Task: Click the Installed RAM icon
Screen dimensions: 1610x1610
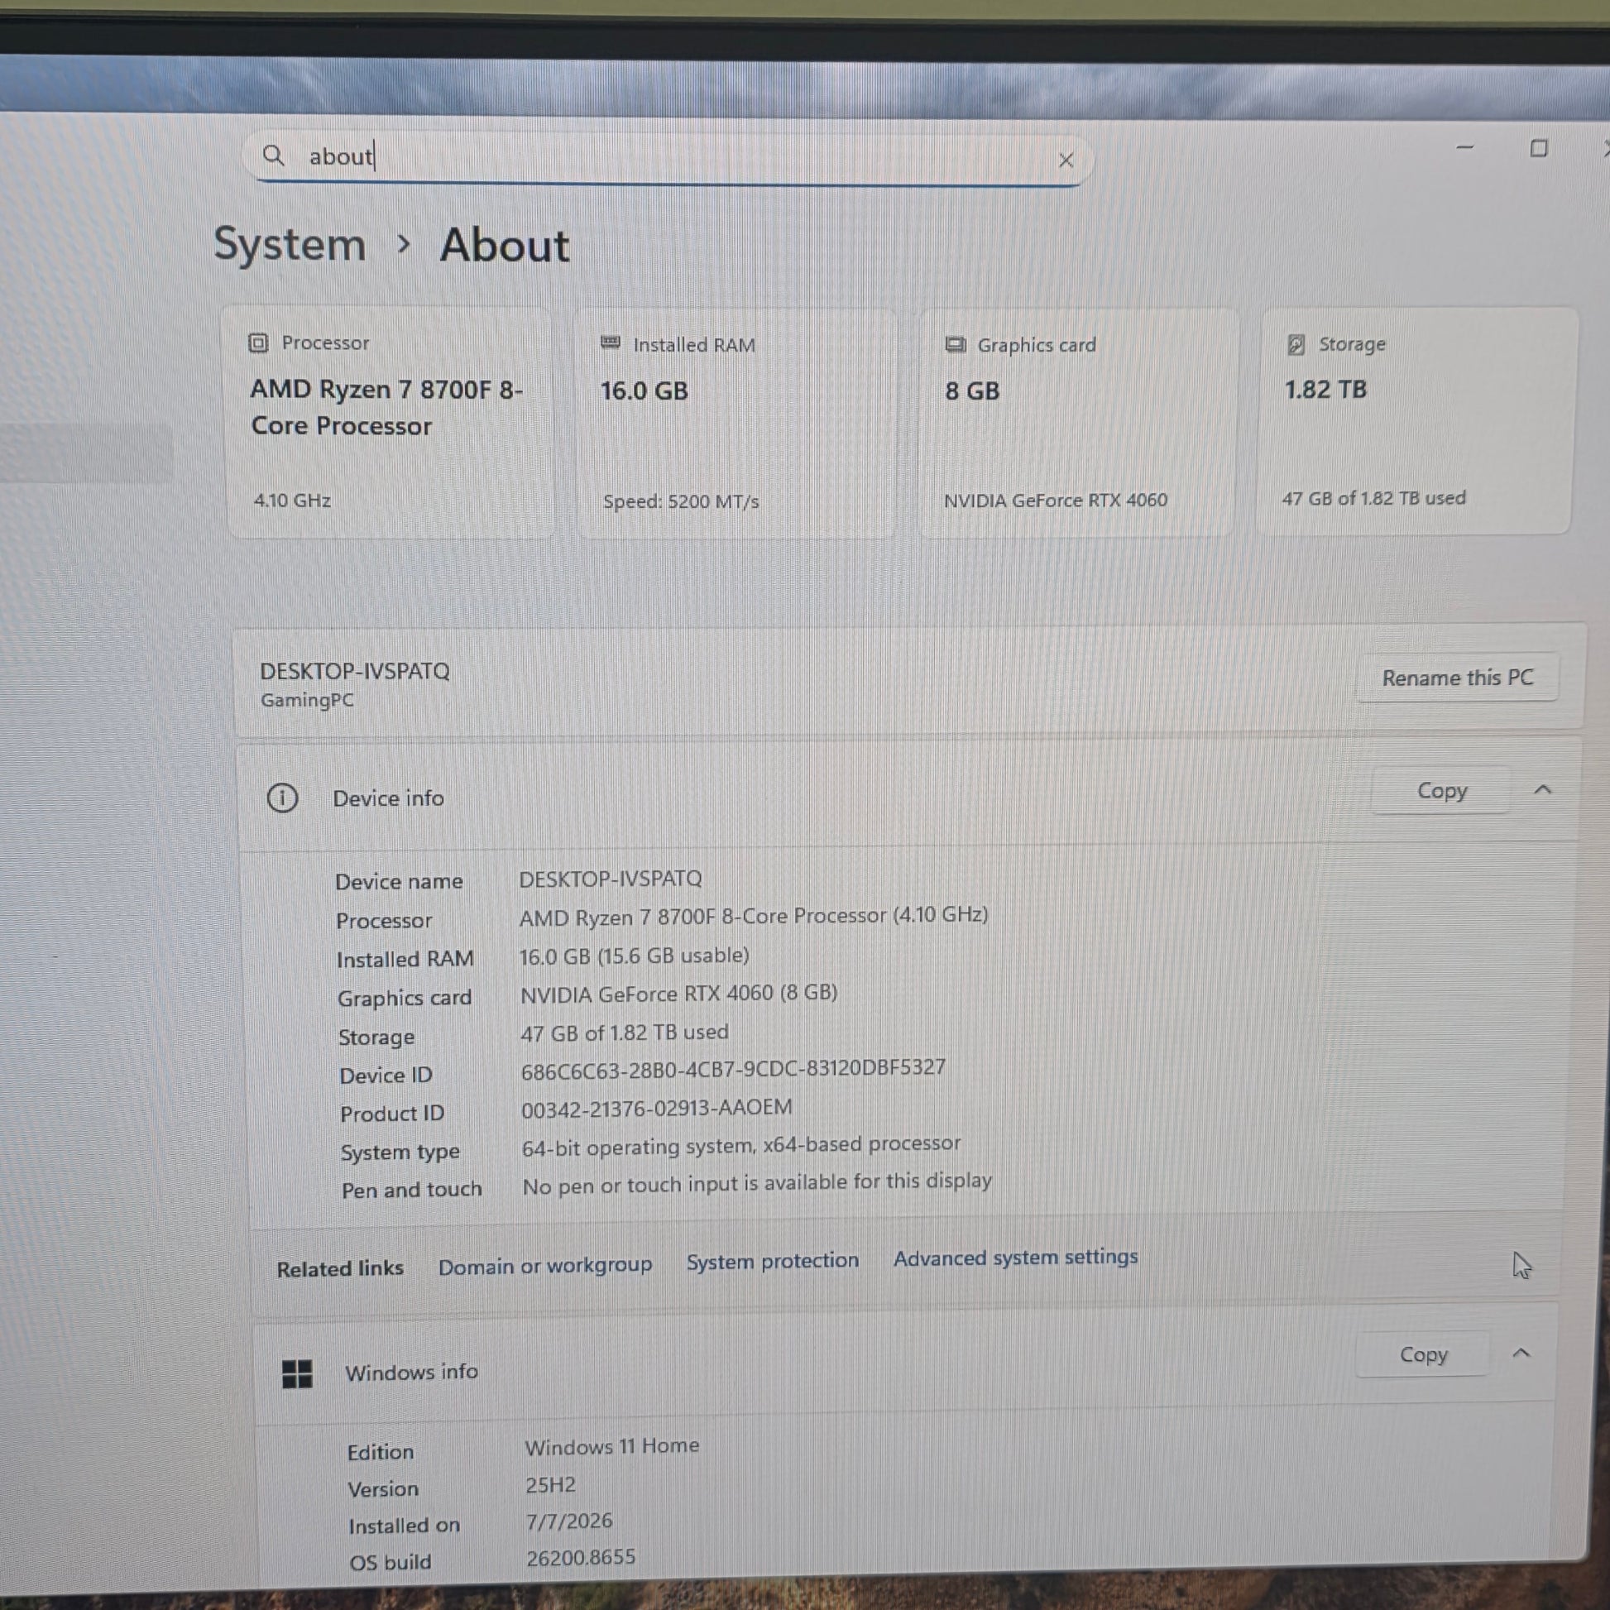Action: (x=611, y=343)
